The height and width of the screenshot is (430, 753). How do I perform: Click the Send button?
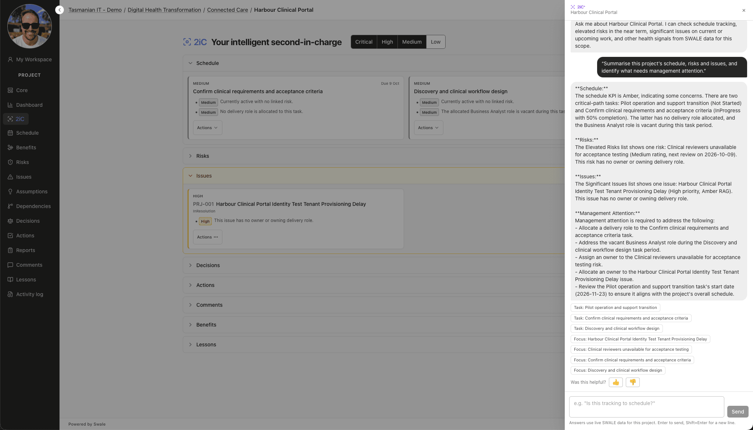738,412
